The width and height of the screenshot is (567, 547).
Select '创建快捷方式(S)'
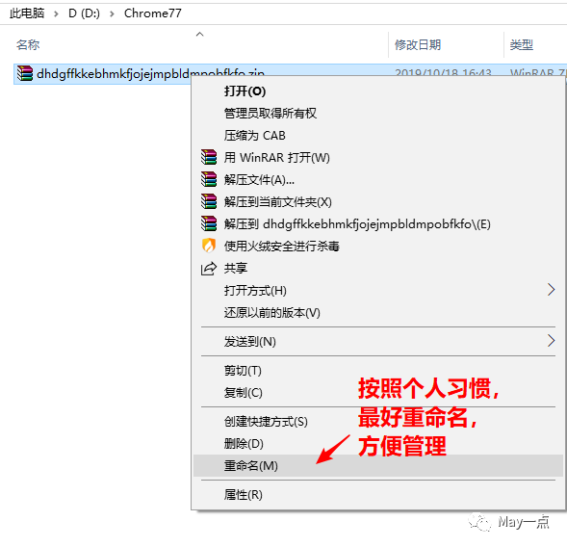[x=378, y=422]
